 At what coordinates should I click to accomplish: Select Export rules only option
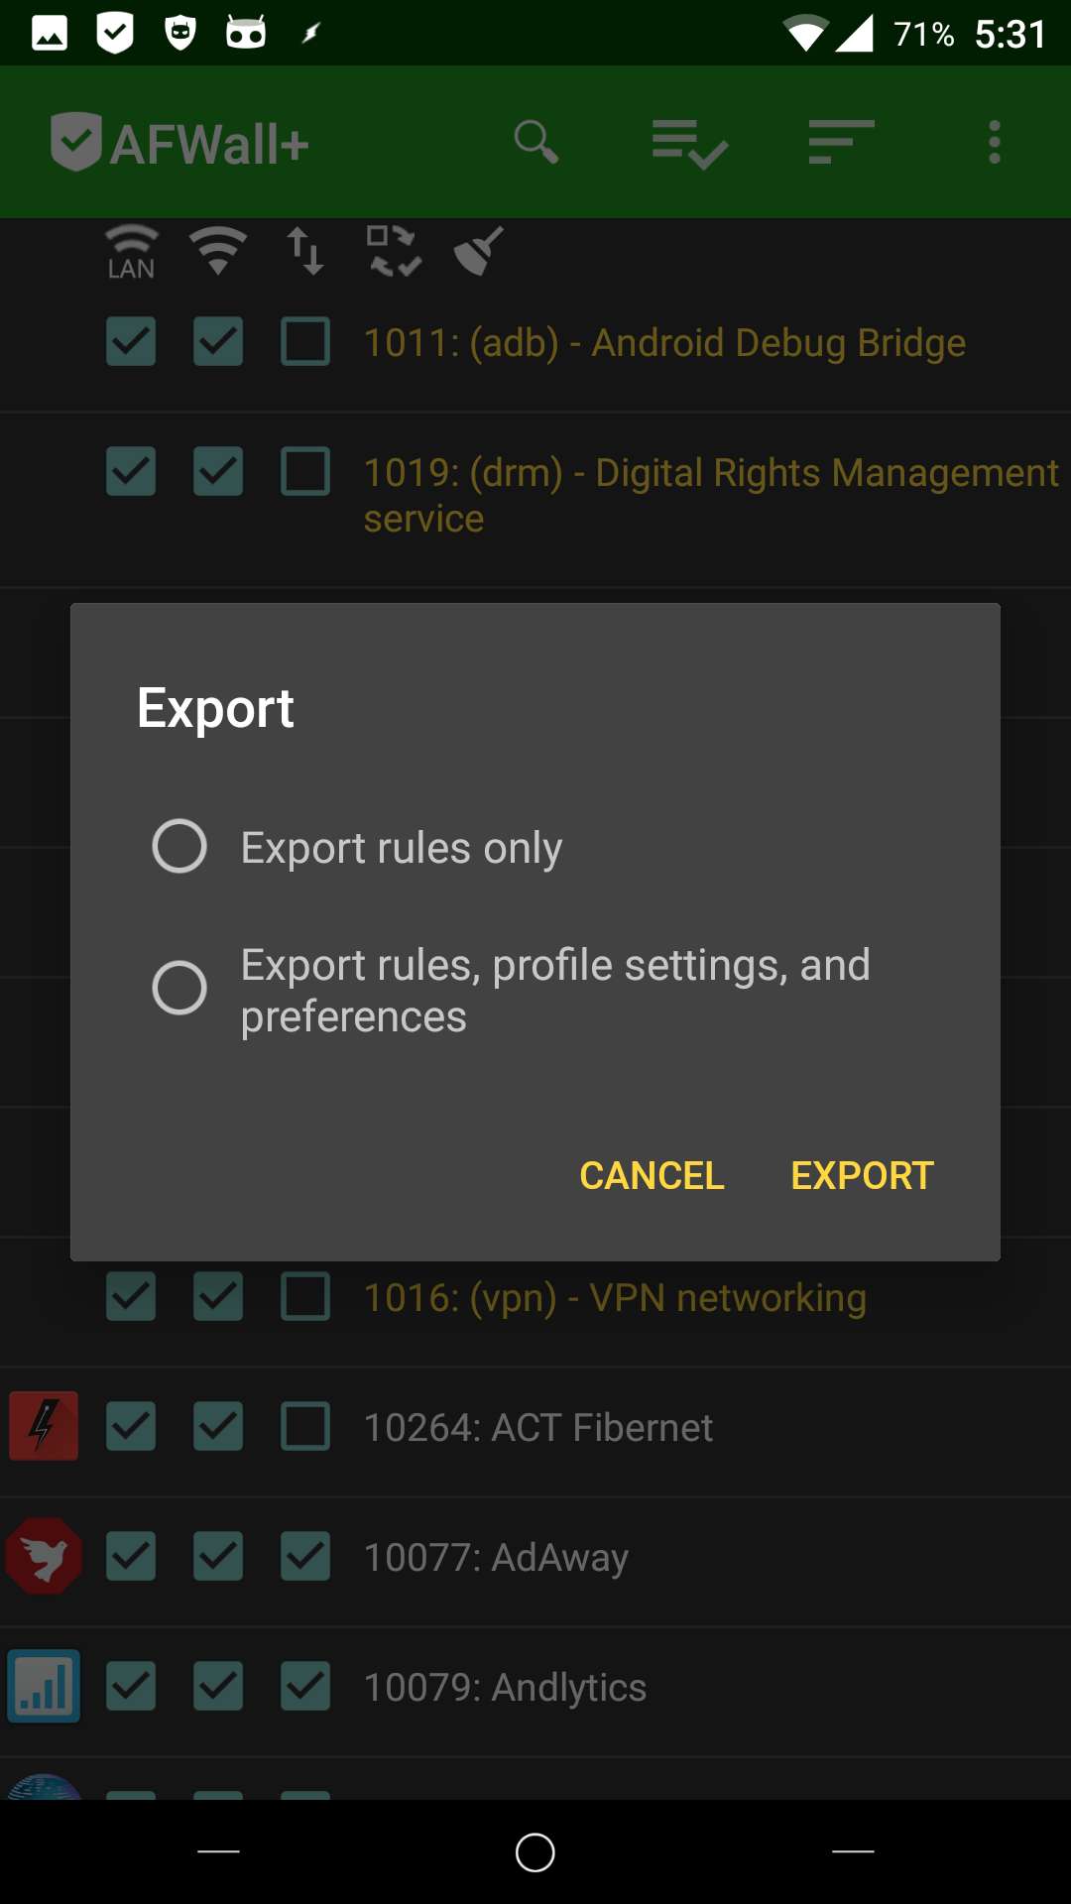(179, 846)
